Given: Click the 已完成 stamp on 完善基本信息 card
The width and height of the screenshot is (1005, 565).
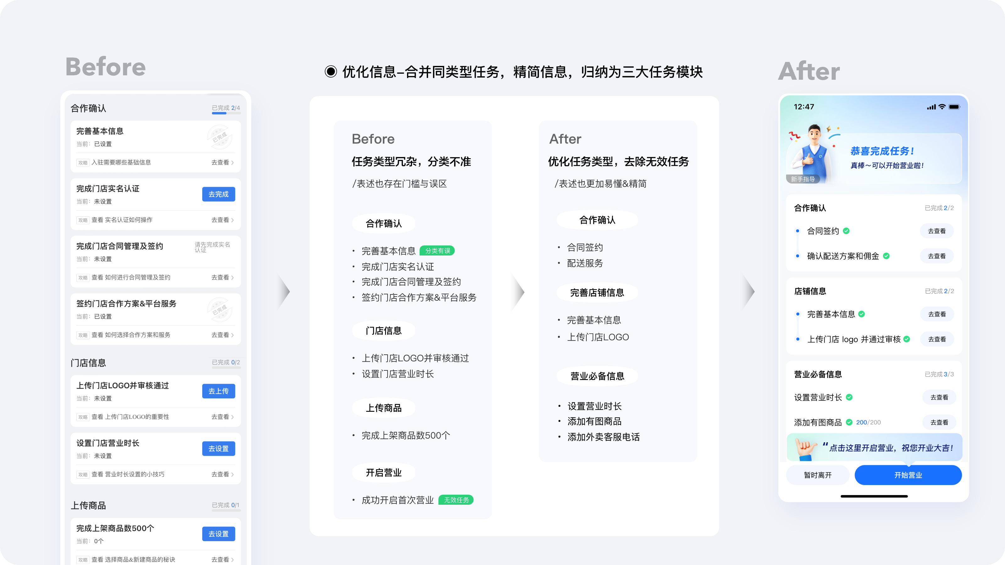Looking at the screenshot, I should click(x=220, y=137).
